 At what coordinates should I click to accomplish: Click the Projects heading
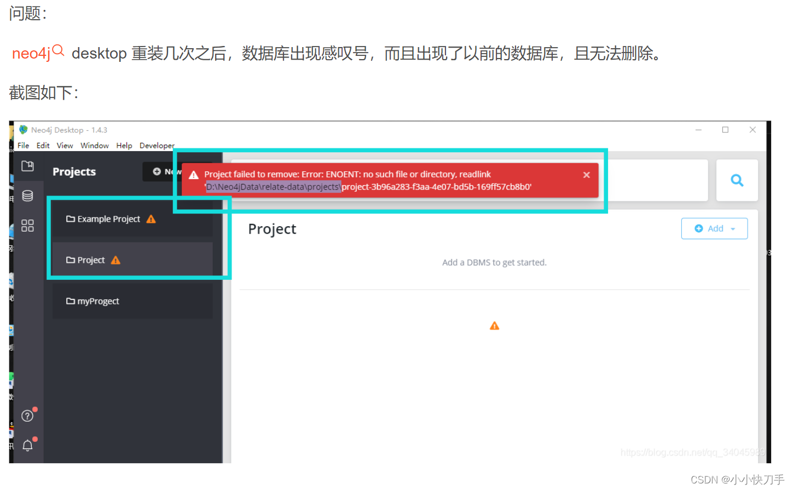pyautogui.click(x=74, y=172)
